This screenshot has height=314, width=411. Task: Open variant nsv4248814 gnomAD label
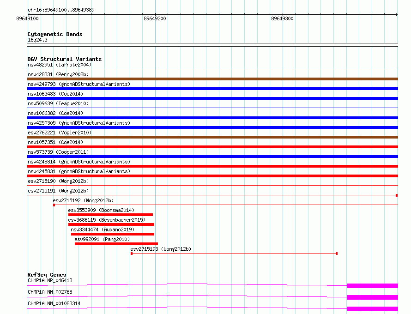(79, 162)
